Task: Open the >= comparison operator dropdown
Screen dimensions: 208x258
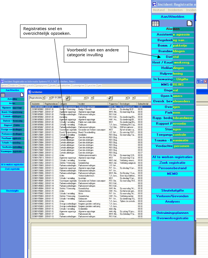Action: click(50, 98)
